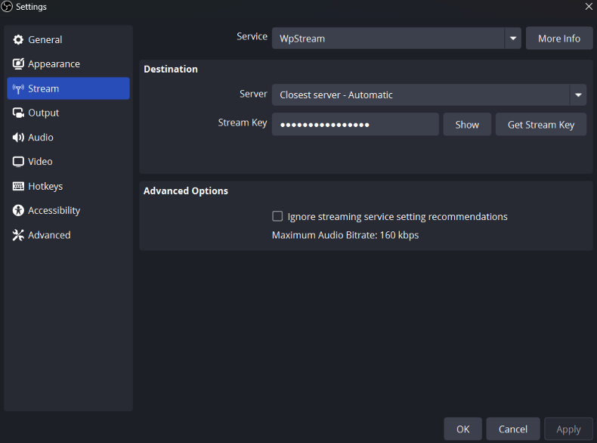Click the More Info button
Image resolution: width=597 pixels, height=443 pixels.
click(x=559, y=39)
